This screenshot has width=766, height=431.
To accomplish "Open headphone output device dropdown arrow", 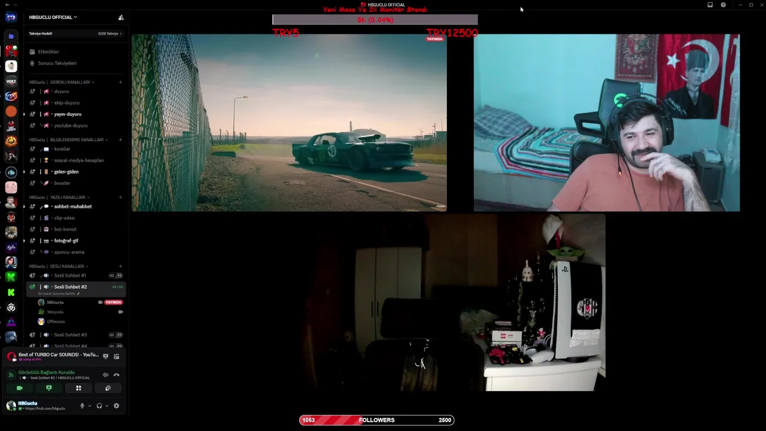I will pyautogui.click(x=107, y=406).
